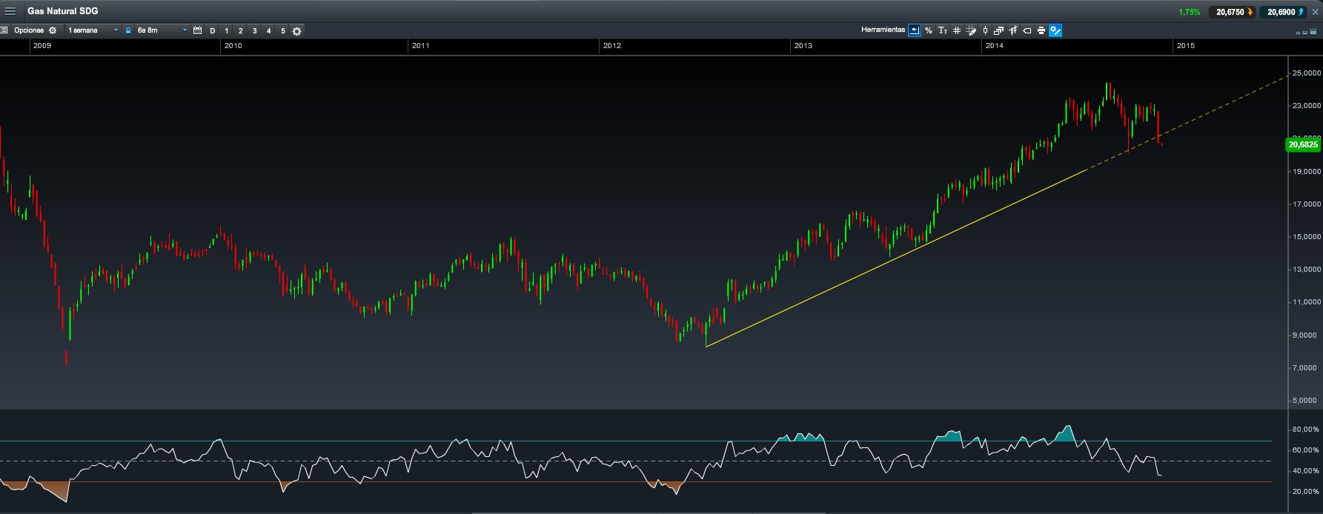Image resolution: width=1323 pixels, height=514 pixels.
Task: Toggle the highlighted drawing settings tool
Action: tap(1055, 30)
